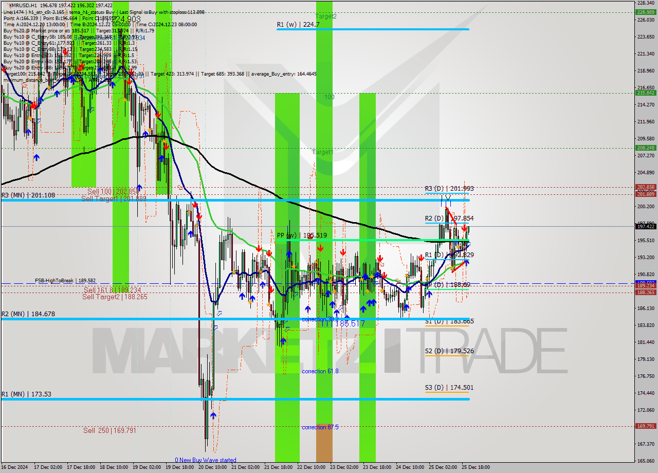
Task: Click the 'S2 (D) | 179.526' support label
Action: point(449,351)
